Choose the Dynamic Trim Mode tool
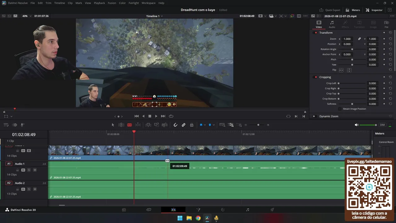 point(138,125)
